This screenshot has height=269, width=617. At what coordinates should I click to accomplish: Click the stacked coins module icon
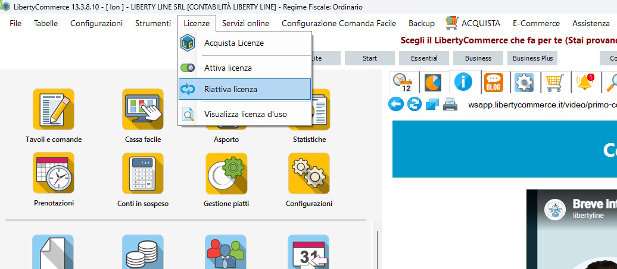[x=143, y=252]
